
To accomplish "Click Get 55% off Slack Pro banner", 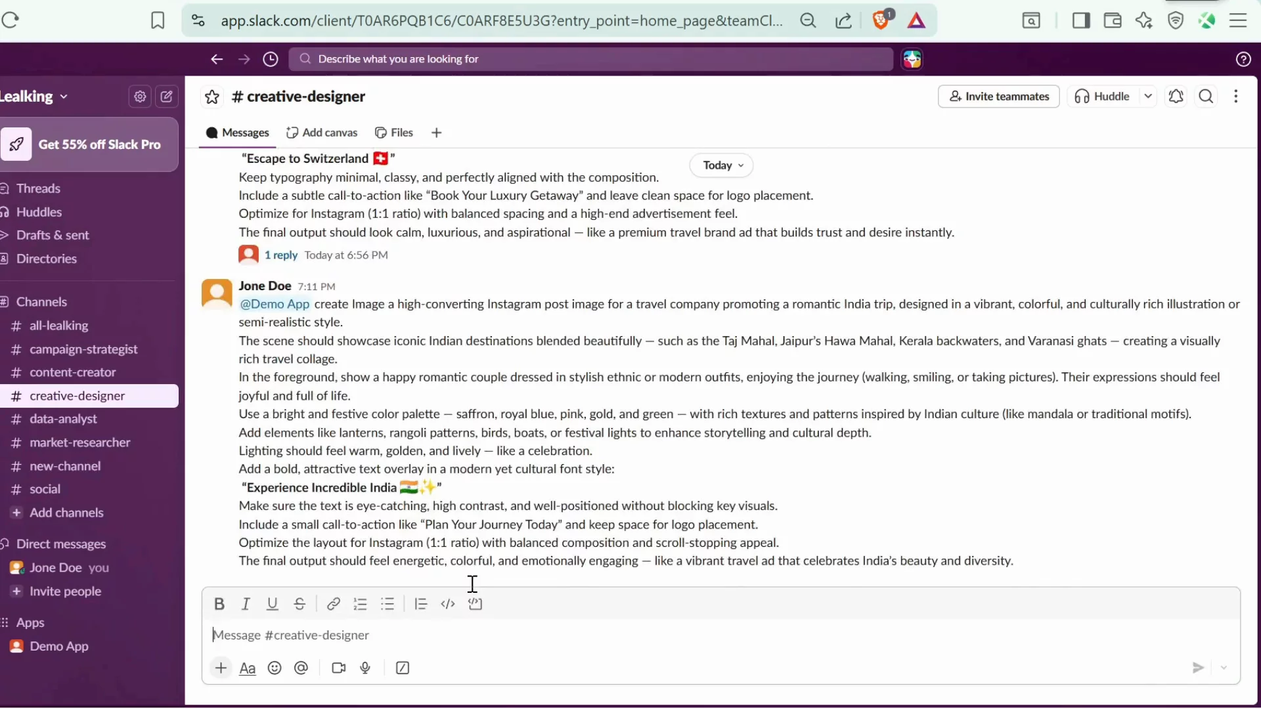I will pos(89,144).
